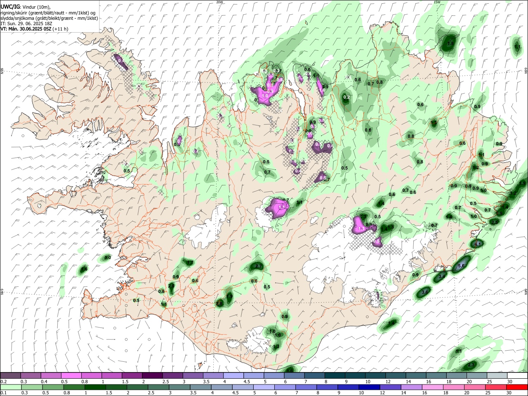
Task: Click the 15W longitude label at the top edge
Action: tap(437, 2)
